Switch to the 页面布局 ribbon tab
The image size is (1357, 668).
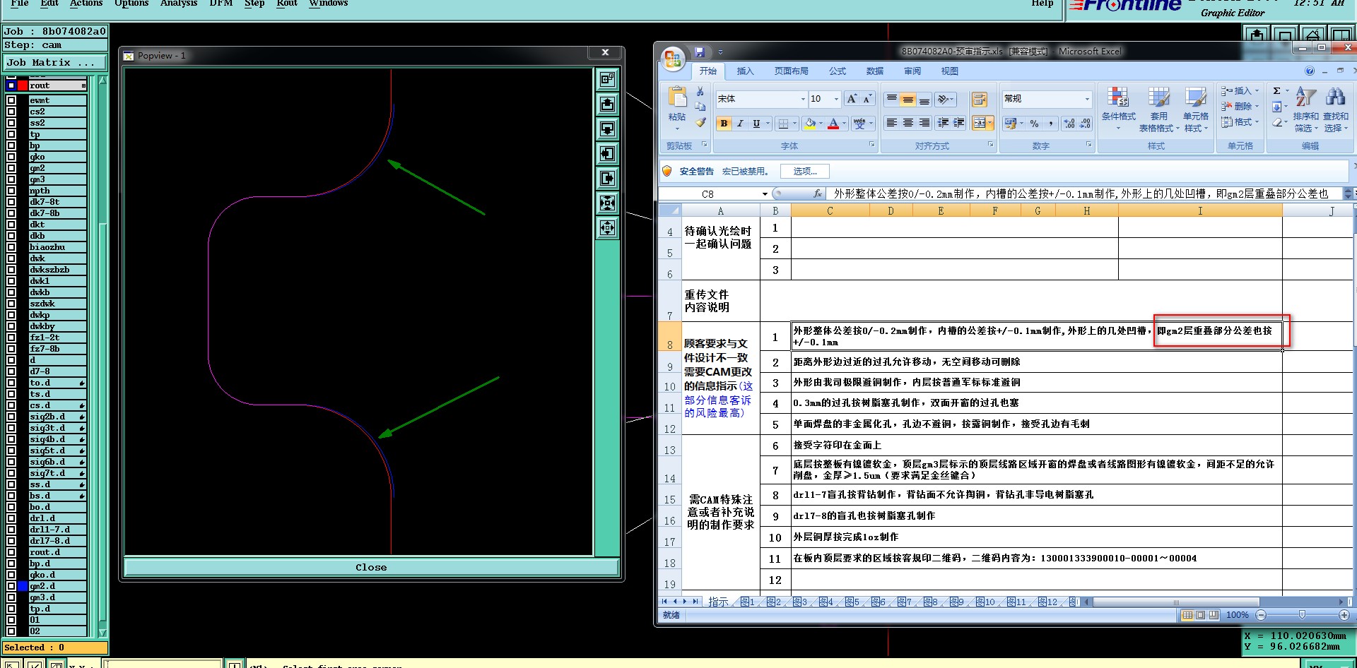(x=791, y=71)
